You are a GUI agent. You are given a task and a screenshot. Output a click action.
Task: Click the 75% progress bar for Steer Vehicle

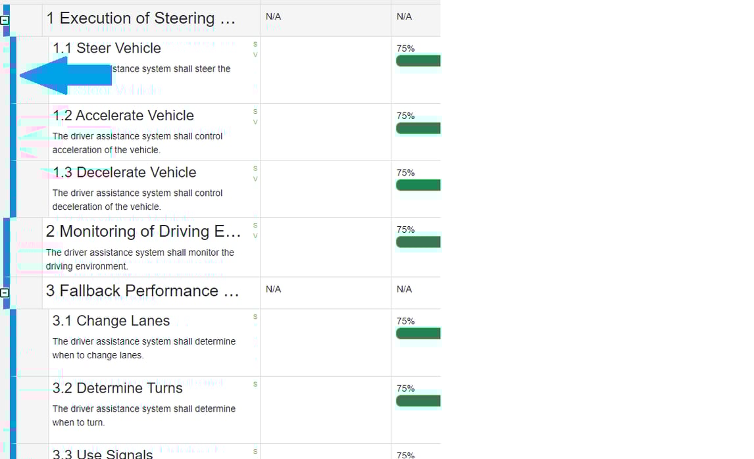[x=418, y=61]
